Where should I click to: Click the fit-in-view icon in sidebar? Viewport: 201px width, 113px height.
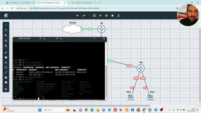6,30
